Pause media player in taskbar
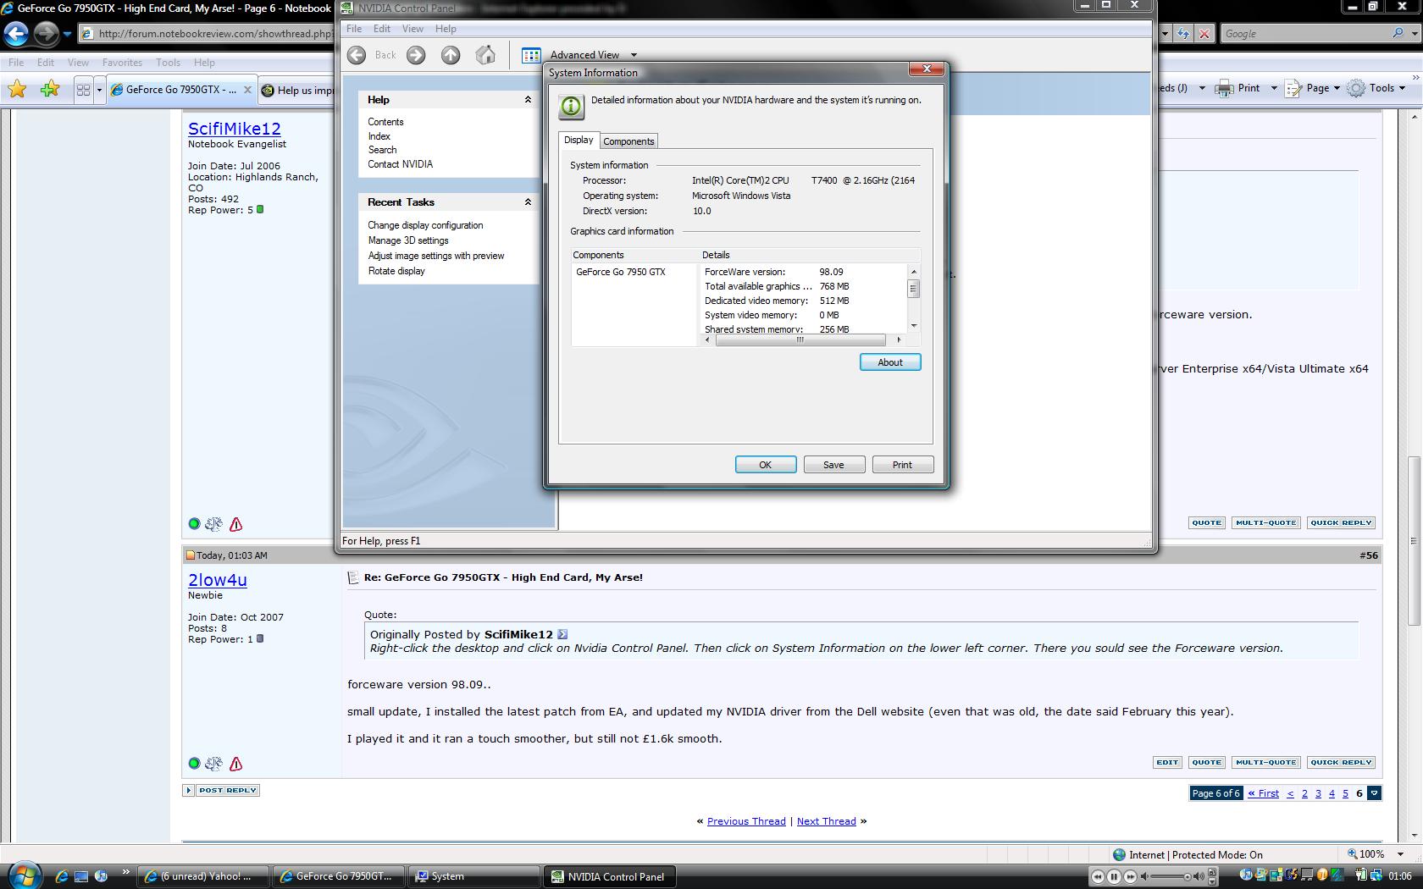 [1115, 876]
